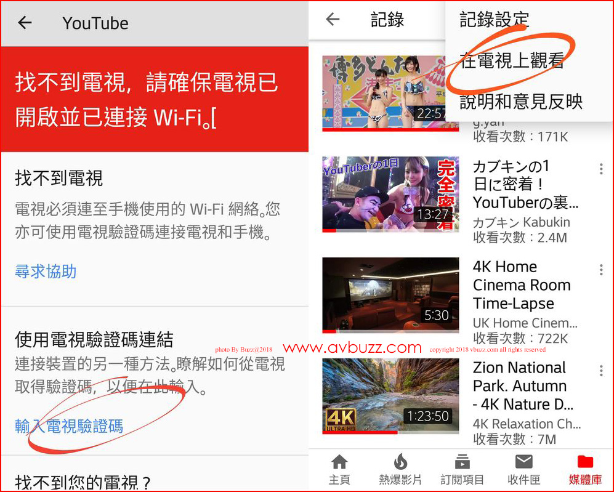Open more options for 4K Home Cinema video
The height and width of the screenshot is (492, 614).
[x=601, y=270]
